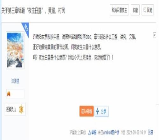The width and height of the screenshot is (159, 140).
Task: Open the 分享 share options
Action: [101, 111]
